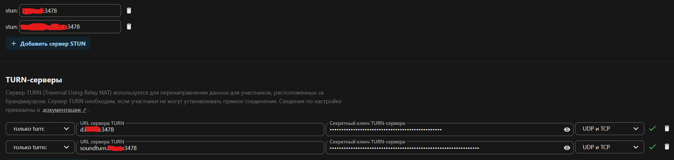Expand UDP и TCP dropdown, soundturn row
Image resolution: width=674 pixels, height=160 pixels.
(609, 147)
